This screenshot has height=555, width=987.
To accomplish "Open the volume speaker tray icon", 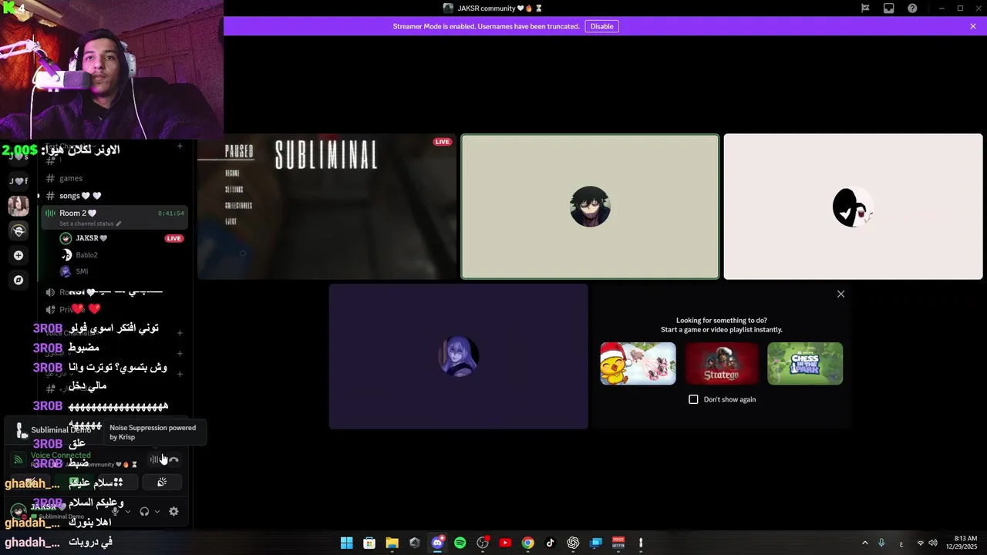I will pos(933,543).
